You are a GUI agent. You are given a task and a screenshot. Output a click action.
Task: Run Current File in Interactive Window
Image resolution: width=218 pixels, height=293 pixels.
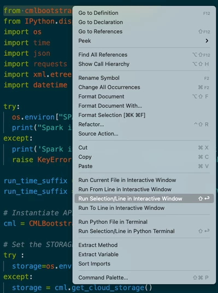coord(144,180)
